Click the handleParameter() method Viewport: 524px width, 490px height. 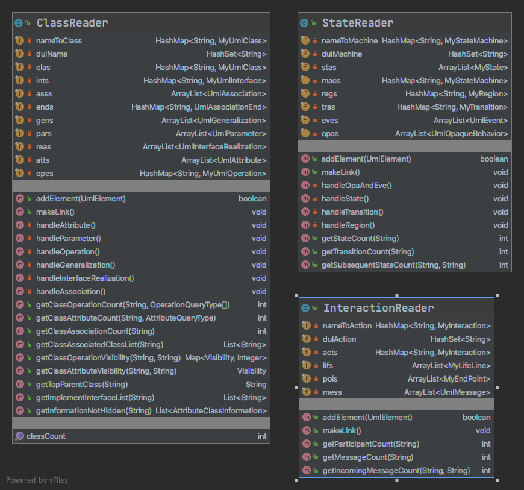[69, 239]
